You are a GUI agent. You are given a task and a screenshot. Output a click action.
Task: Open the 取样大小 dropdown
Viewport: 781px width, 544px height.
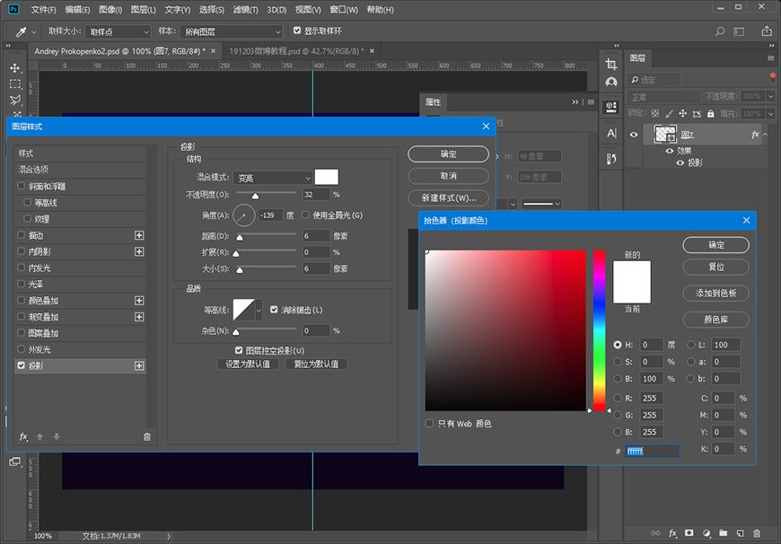118,32
